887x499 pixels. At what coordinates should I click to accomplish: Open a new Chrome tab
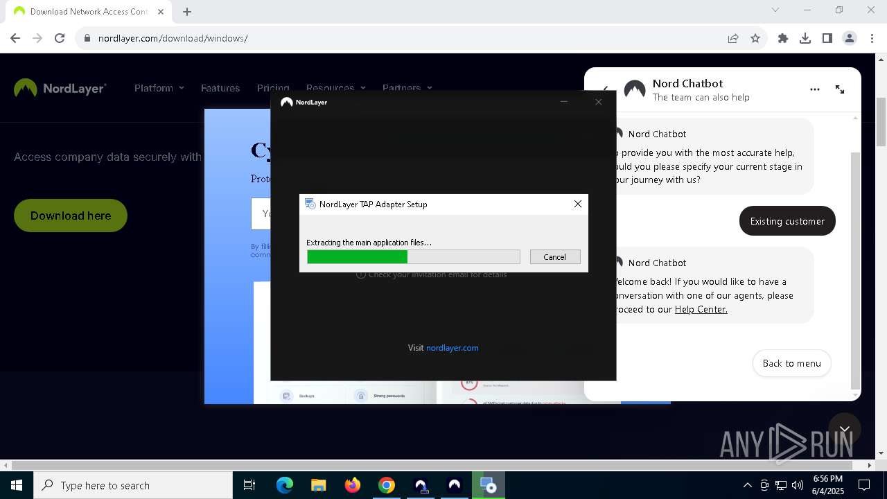tap(187, 11)
